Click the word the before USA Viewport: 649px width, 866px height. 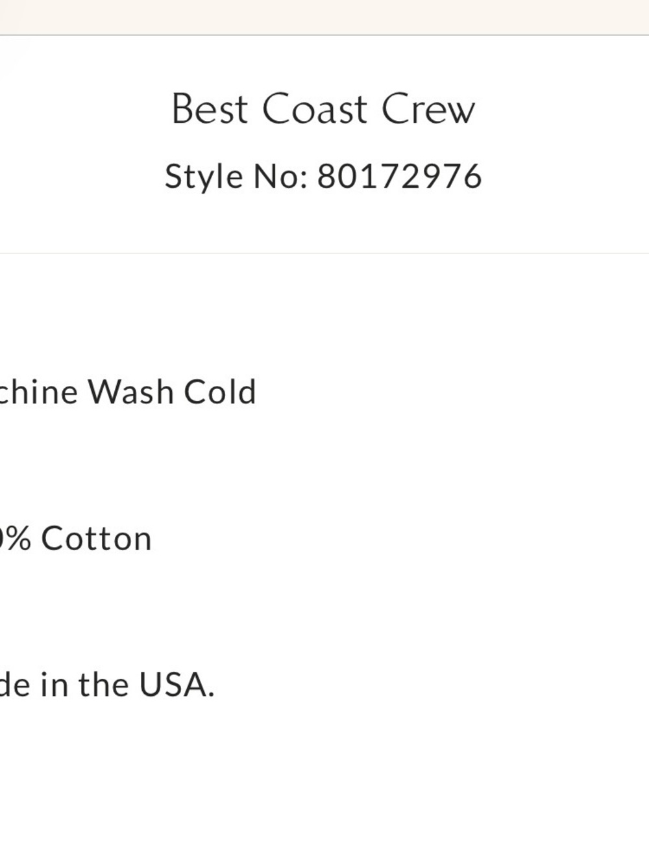[x=103, y=684]
